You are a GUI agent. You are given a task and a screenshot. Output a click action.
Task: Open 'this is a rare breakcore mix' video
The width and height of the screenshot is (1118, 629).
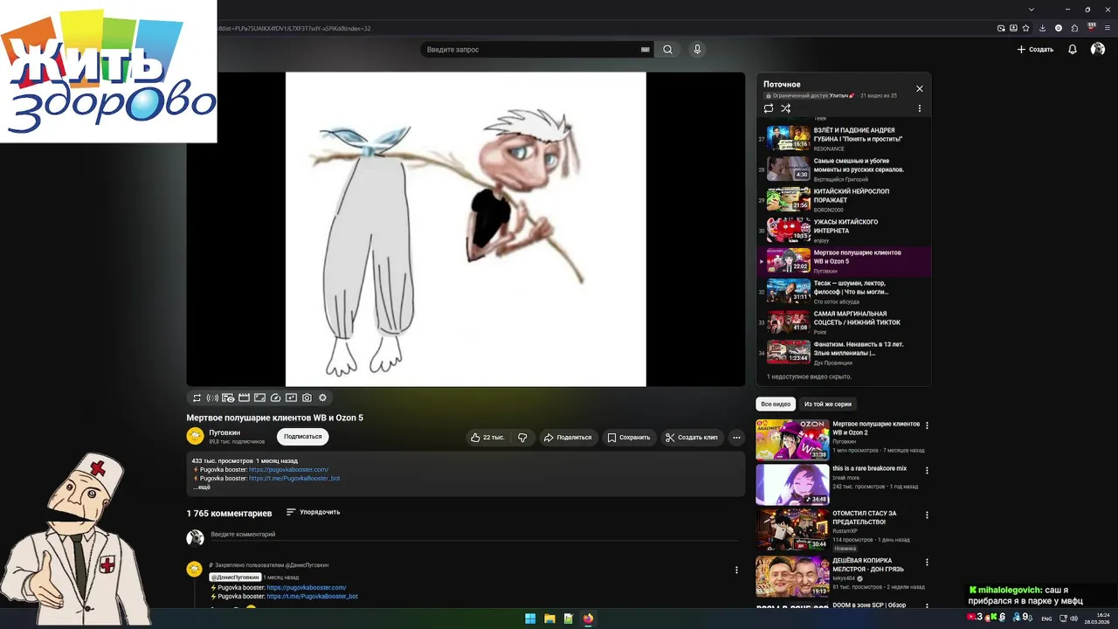pyautogui.click(x=792, y=485)
